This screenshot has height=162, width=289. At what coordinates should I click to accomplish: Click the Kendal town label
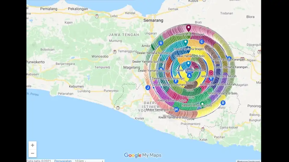pyautogui.click(x=130, y=13)
